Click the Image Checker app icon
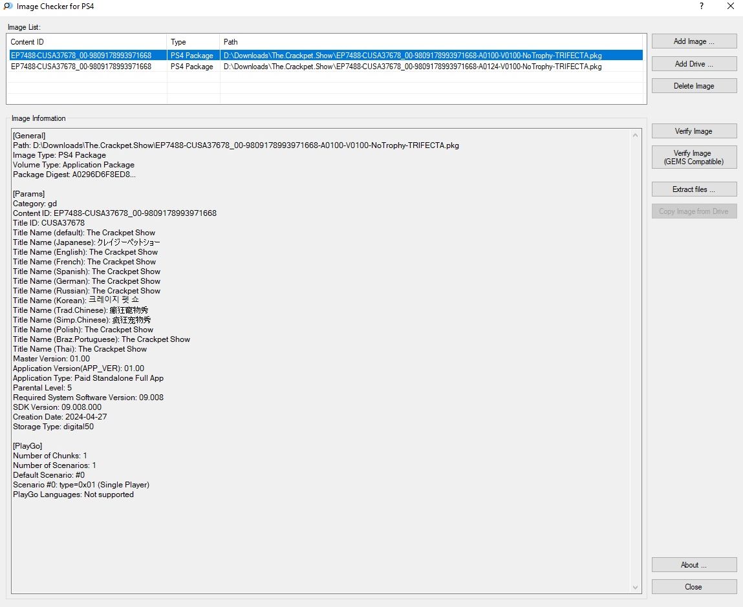 pyautogui.click(x=8, y=6)
